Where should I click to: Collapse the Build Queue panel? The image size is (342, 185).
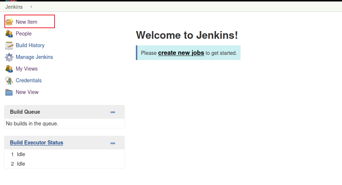pos(113,112)
